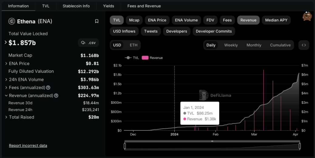Expand the Total Value Locked breakdown chevron

pos(6,42)
